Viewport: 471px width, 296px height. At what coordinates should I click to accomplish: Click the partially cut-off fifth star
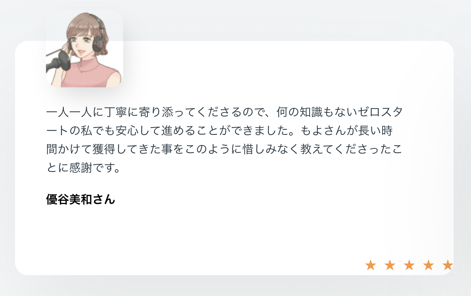[x=448, y=265]
